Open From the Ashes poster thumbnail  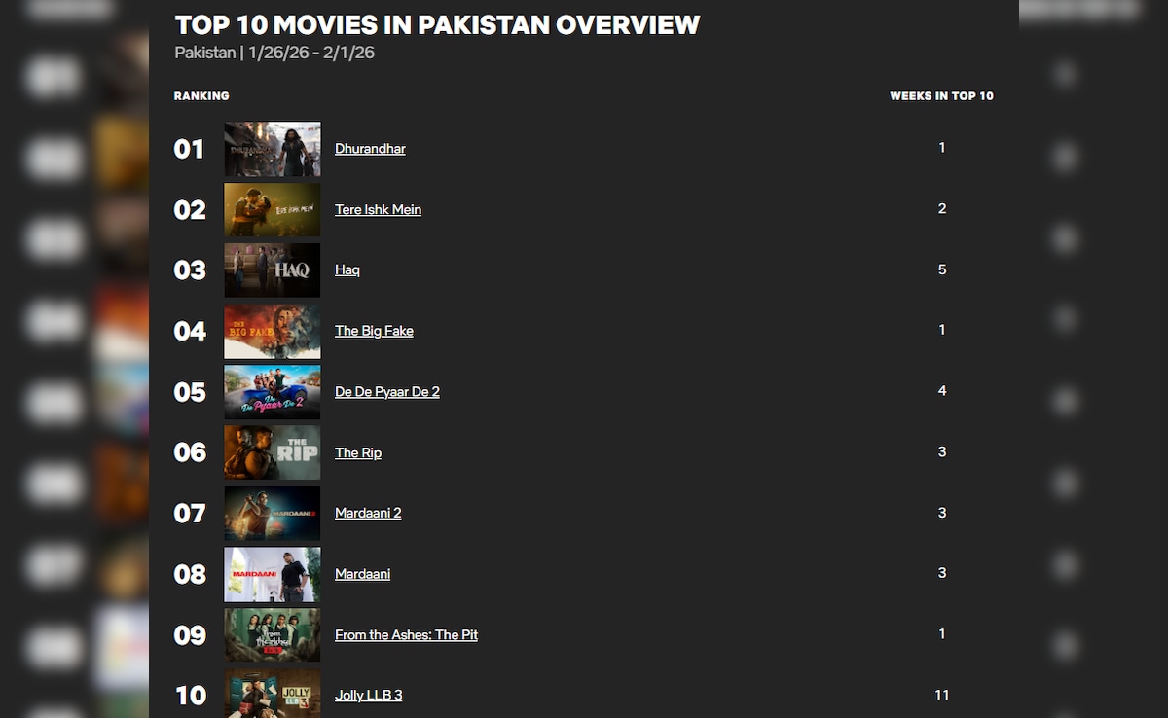[273, 634]
